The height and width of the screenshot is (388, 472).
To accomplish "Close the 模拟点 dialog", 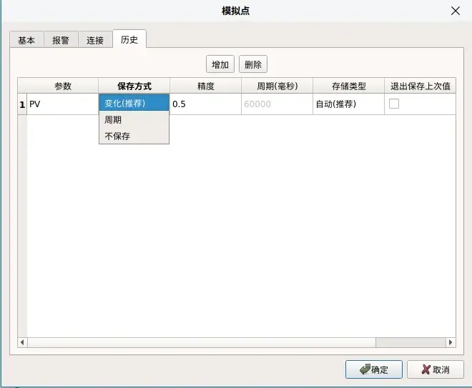I will point(456,11).
